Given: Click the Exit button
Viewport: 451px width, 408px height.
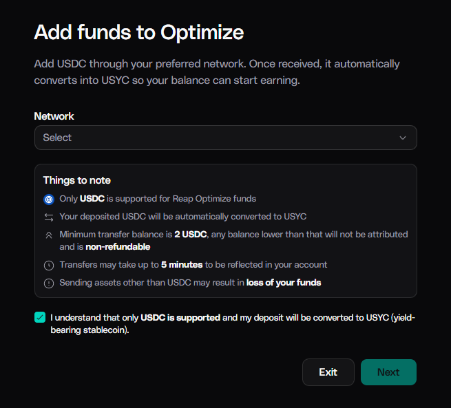Looking at the screenshot, I should pyautogui.click(x=328, y=372).
